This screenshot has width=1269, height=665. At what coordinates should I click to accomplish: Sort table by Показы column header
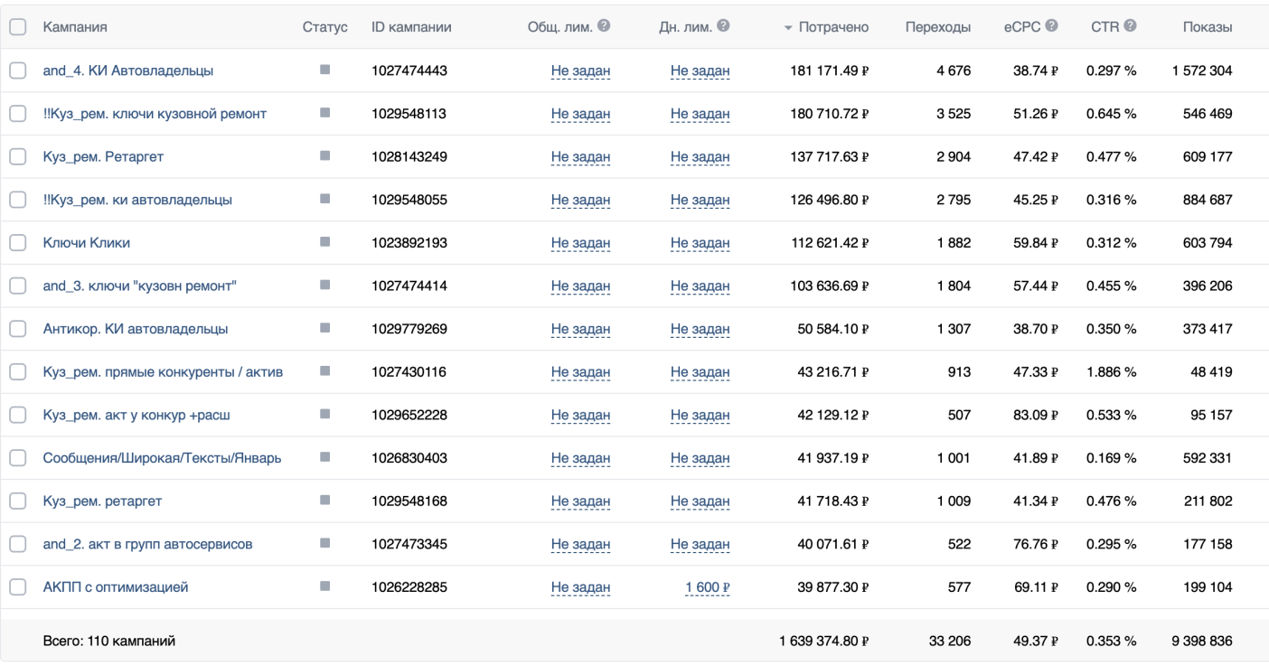click(1208, 28)
